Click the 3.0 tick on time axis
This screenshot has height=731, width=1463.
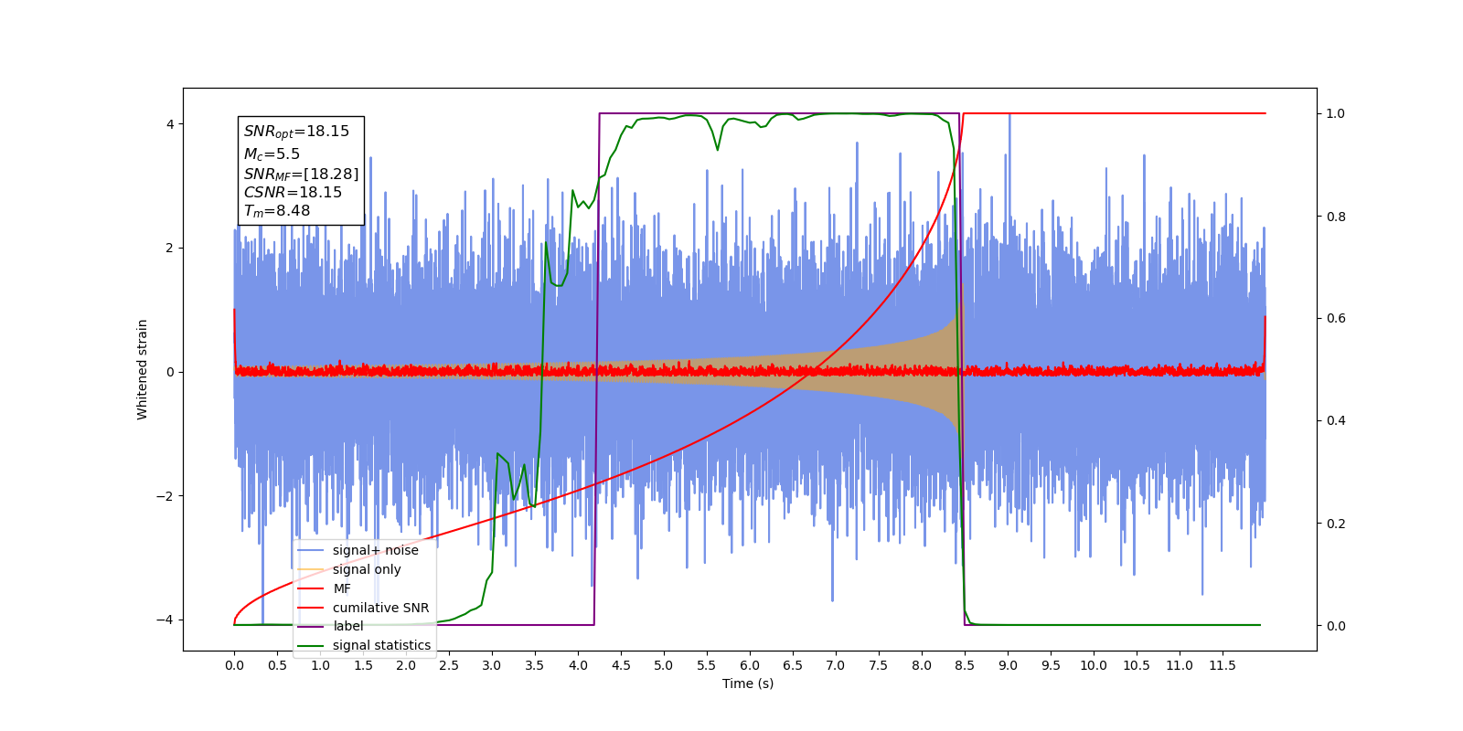pyautogui.click(x=492, y=665)
